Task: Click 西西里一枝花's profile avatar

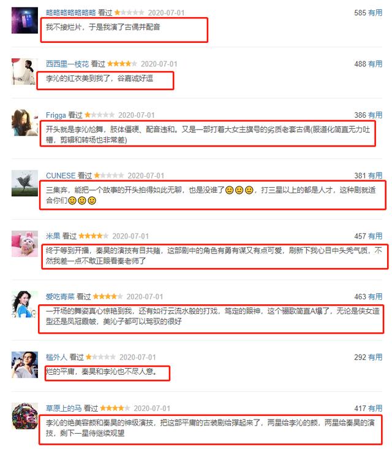Action: pos(24,71)
